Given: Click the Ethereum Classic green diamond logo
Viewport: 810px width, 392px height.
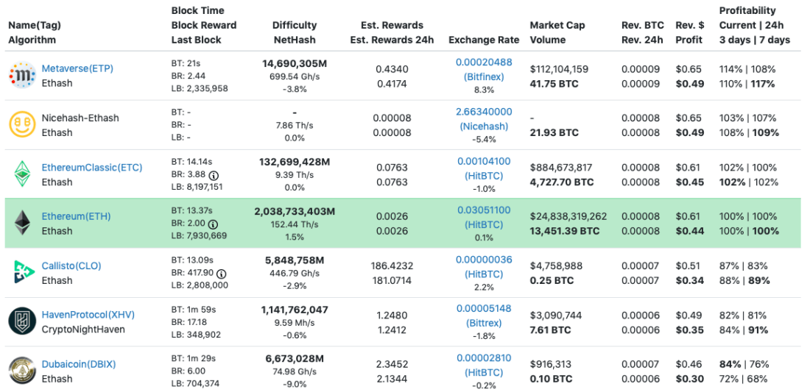Looking at the screenshot, I should tap(22, 174).
